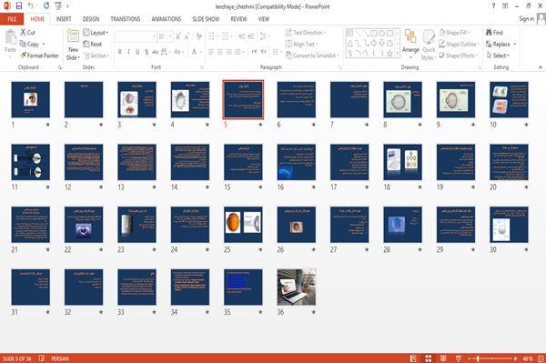Open the font size combo box

point(166,36)
